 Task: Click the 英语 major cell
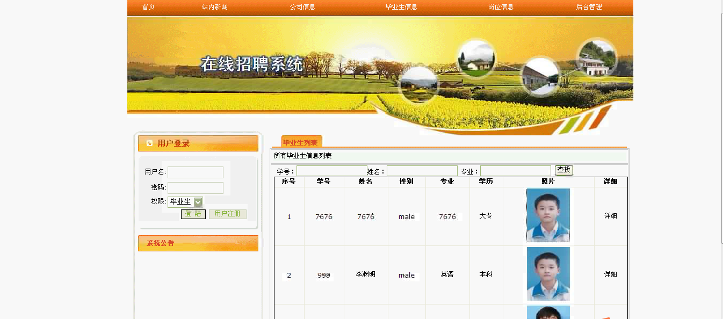click(447, 274)
